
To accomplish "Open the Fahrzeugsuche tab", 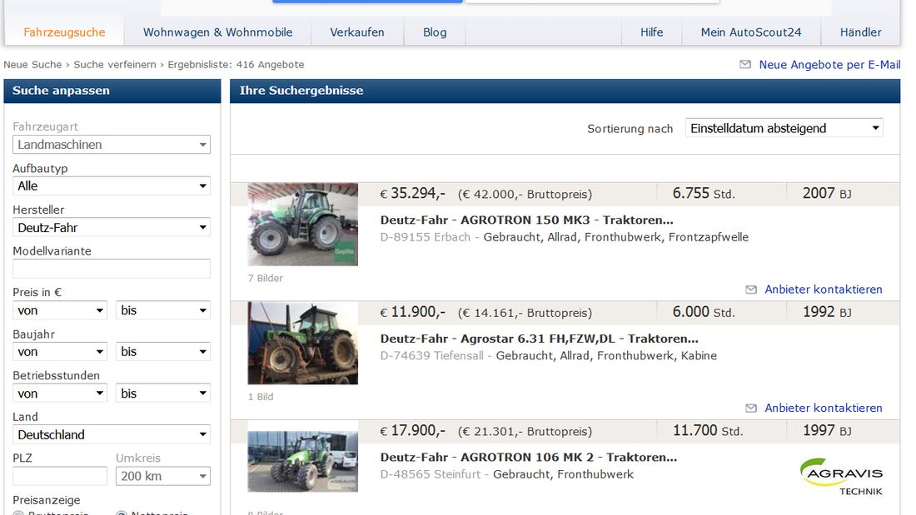I will pos(64,32).
